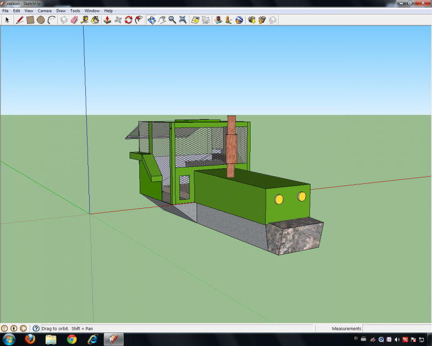This screenshot has height=346, width=432.
Task: Choose the Zoom magnifier tool
Action: (x=172, y=20)
